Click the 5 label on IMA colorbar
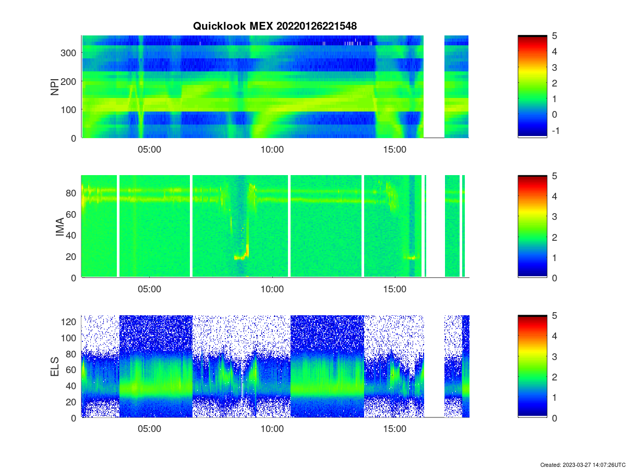Viewport: 626px width, 469px height. (x=555, y=176)
